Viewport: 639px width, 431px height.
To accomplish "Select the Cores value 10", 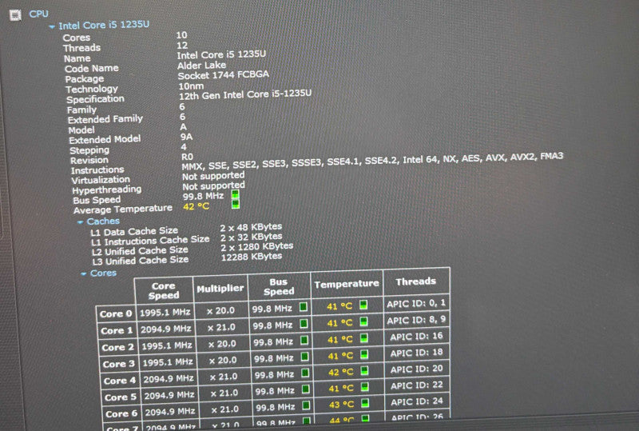I will [182, 35].
